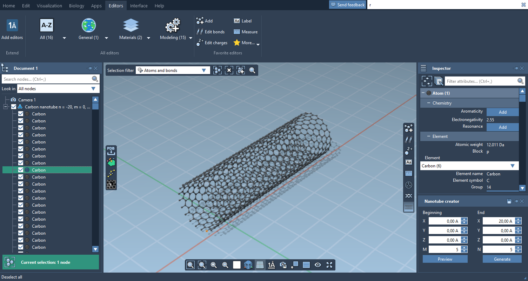Click the fullscreen arrows icon in bottom toolbar
528x281 pixels.
click(329, 265)
